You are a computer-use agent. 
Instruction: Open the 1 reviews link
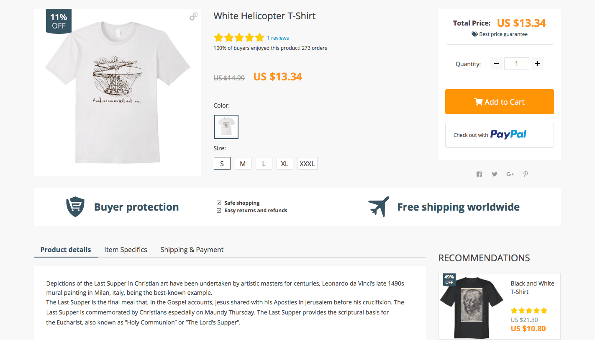click(x=278, y=38)
